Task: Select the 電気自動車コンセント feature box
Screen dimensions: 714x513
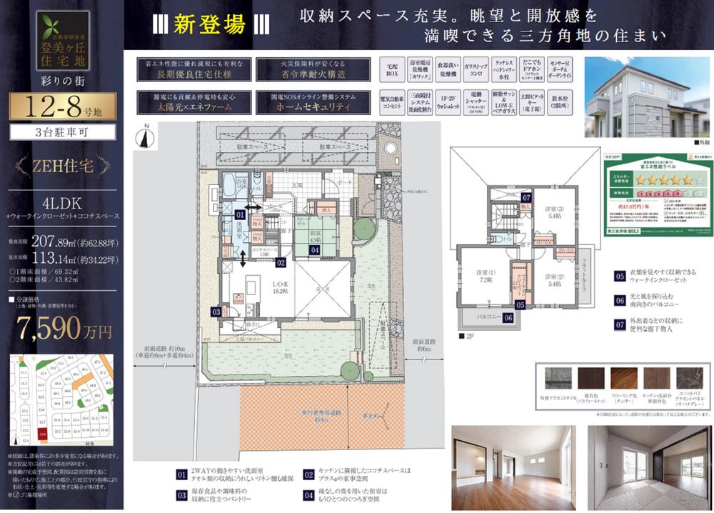Action: point(392,102)
